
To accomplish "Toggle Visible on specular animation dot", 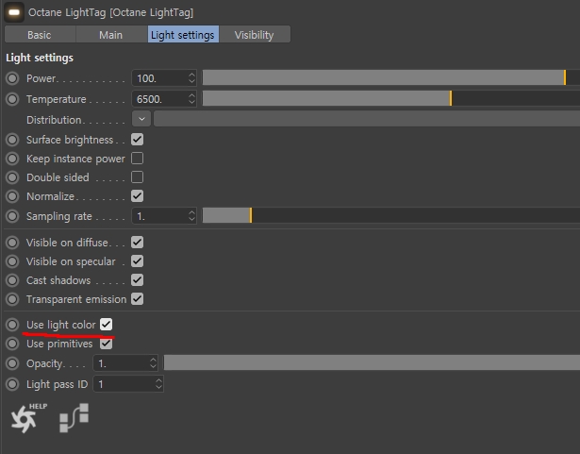I will (x=12, y=261).
